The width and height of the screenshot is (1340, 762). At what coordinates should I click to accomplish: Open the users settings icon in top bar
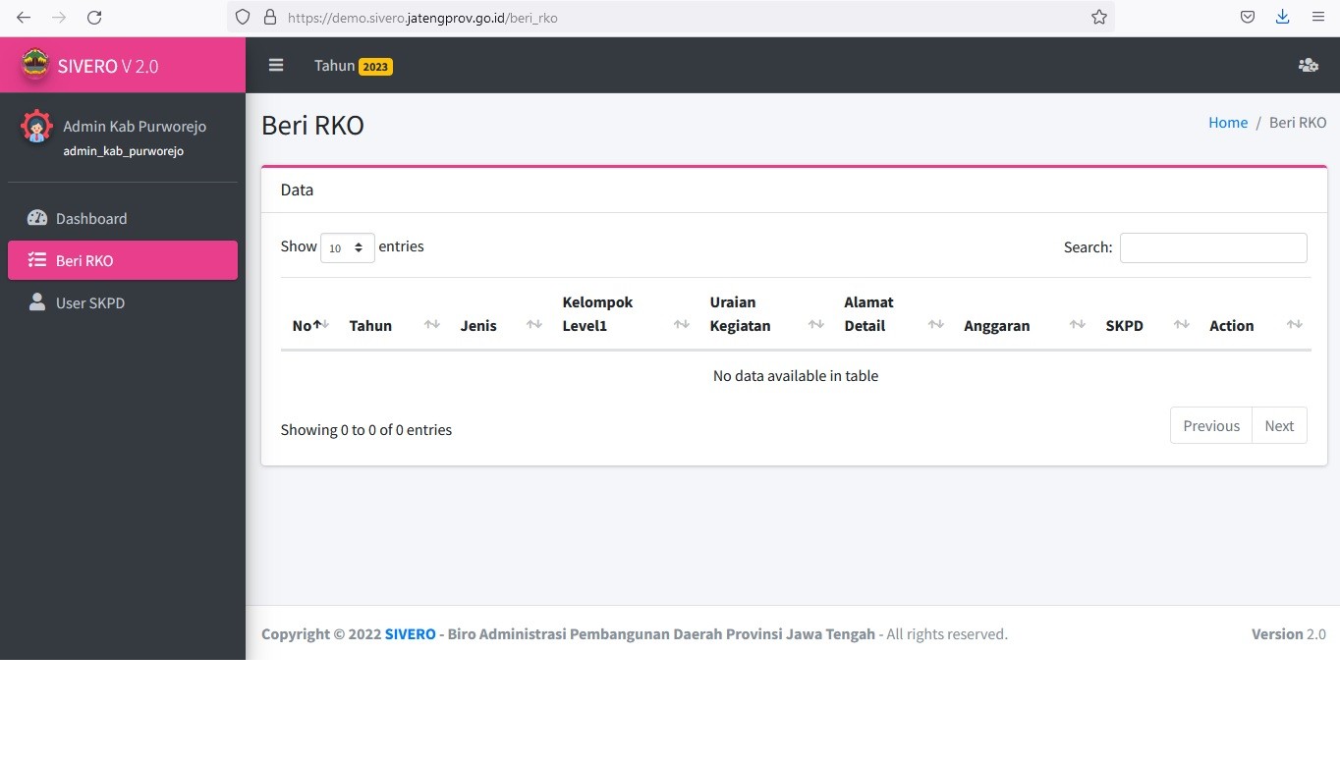click(1308, 65)
